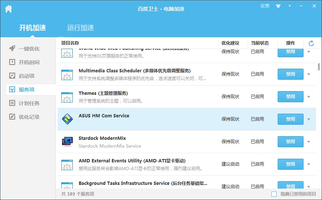Expand options arrow for ASUS HM Com Service
322x200 pixels.
click(x=309, y=120)
